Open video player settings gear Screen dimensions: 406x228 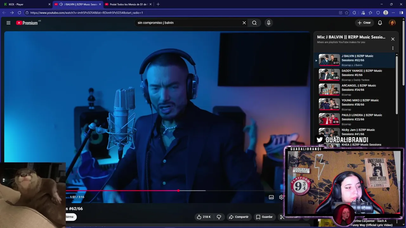pos(281,197)
